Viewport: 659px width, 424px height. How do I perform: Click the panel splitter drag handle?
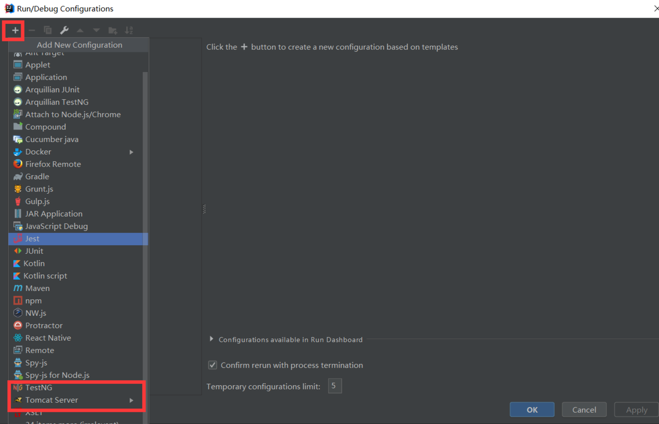point(204,209)
